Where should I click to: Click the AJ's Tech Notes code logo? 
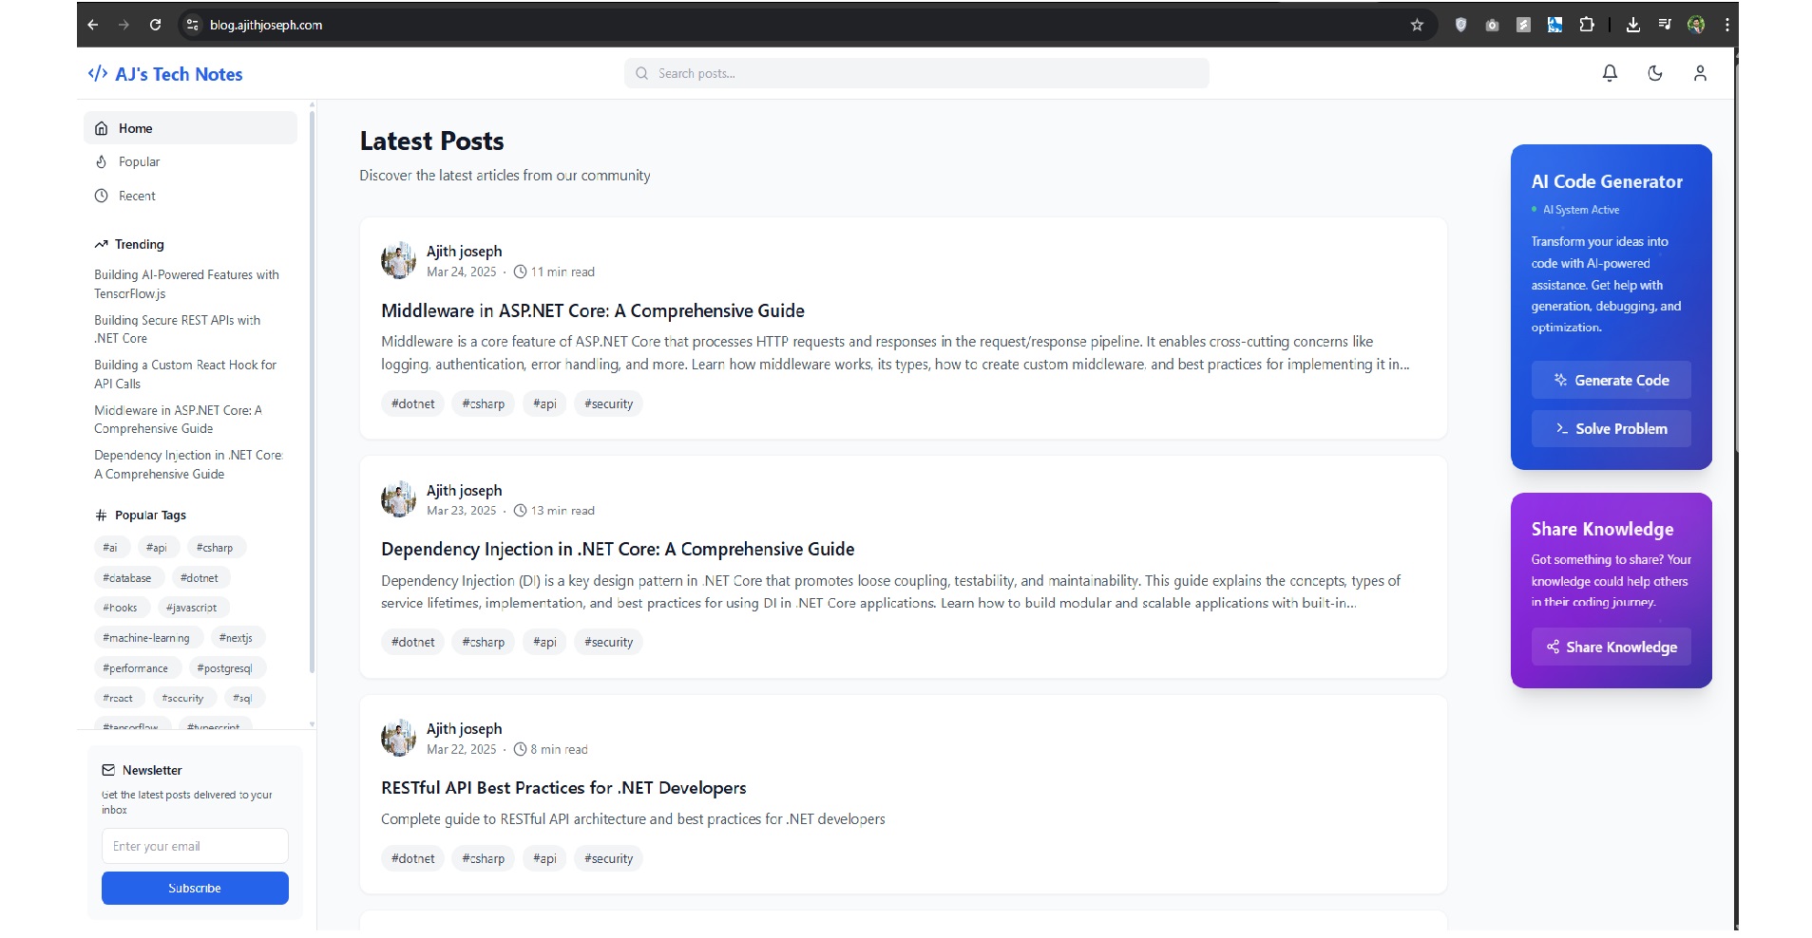tap(97, 74)
